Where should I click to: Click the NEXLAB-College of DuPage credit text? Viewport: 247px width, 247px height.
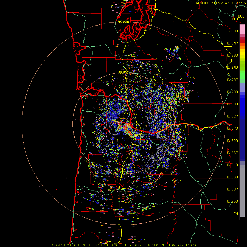[x=219, y=3]
